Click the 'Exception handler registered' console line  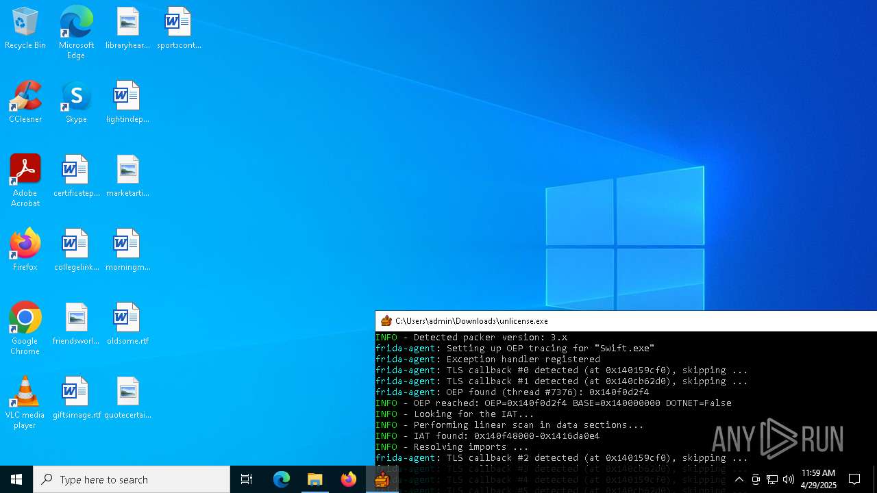487,359
